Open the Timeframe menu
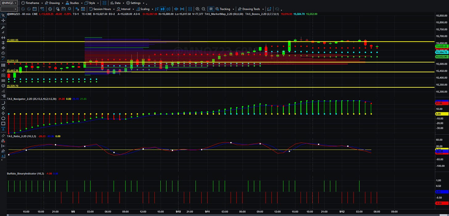 [x=32, y=3]
